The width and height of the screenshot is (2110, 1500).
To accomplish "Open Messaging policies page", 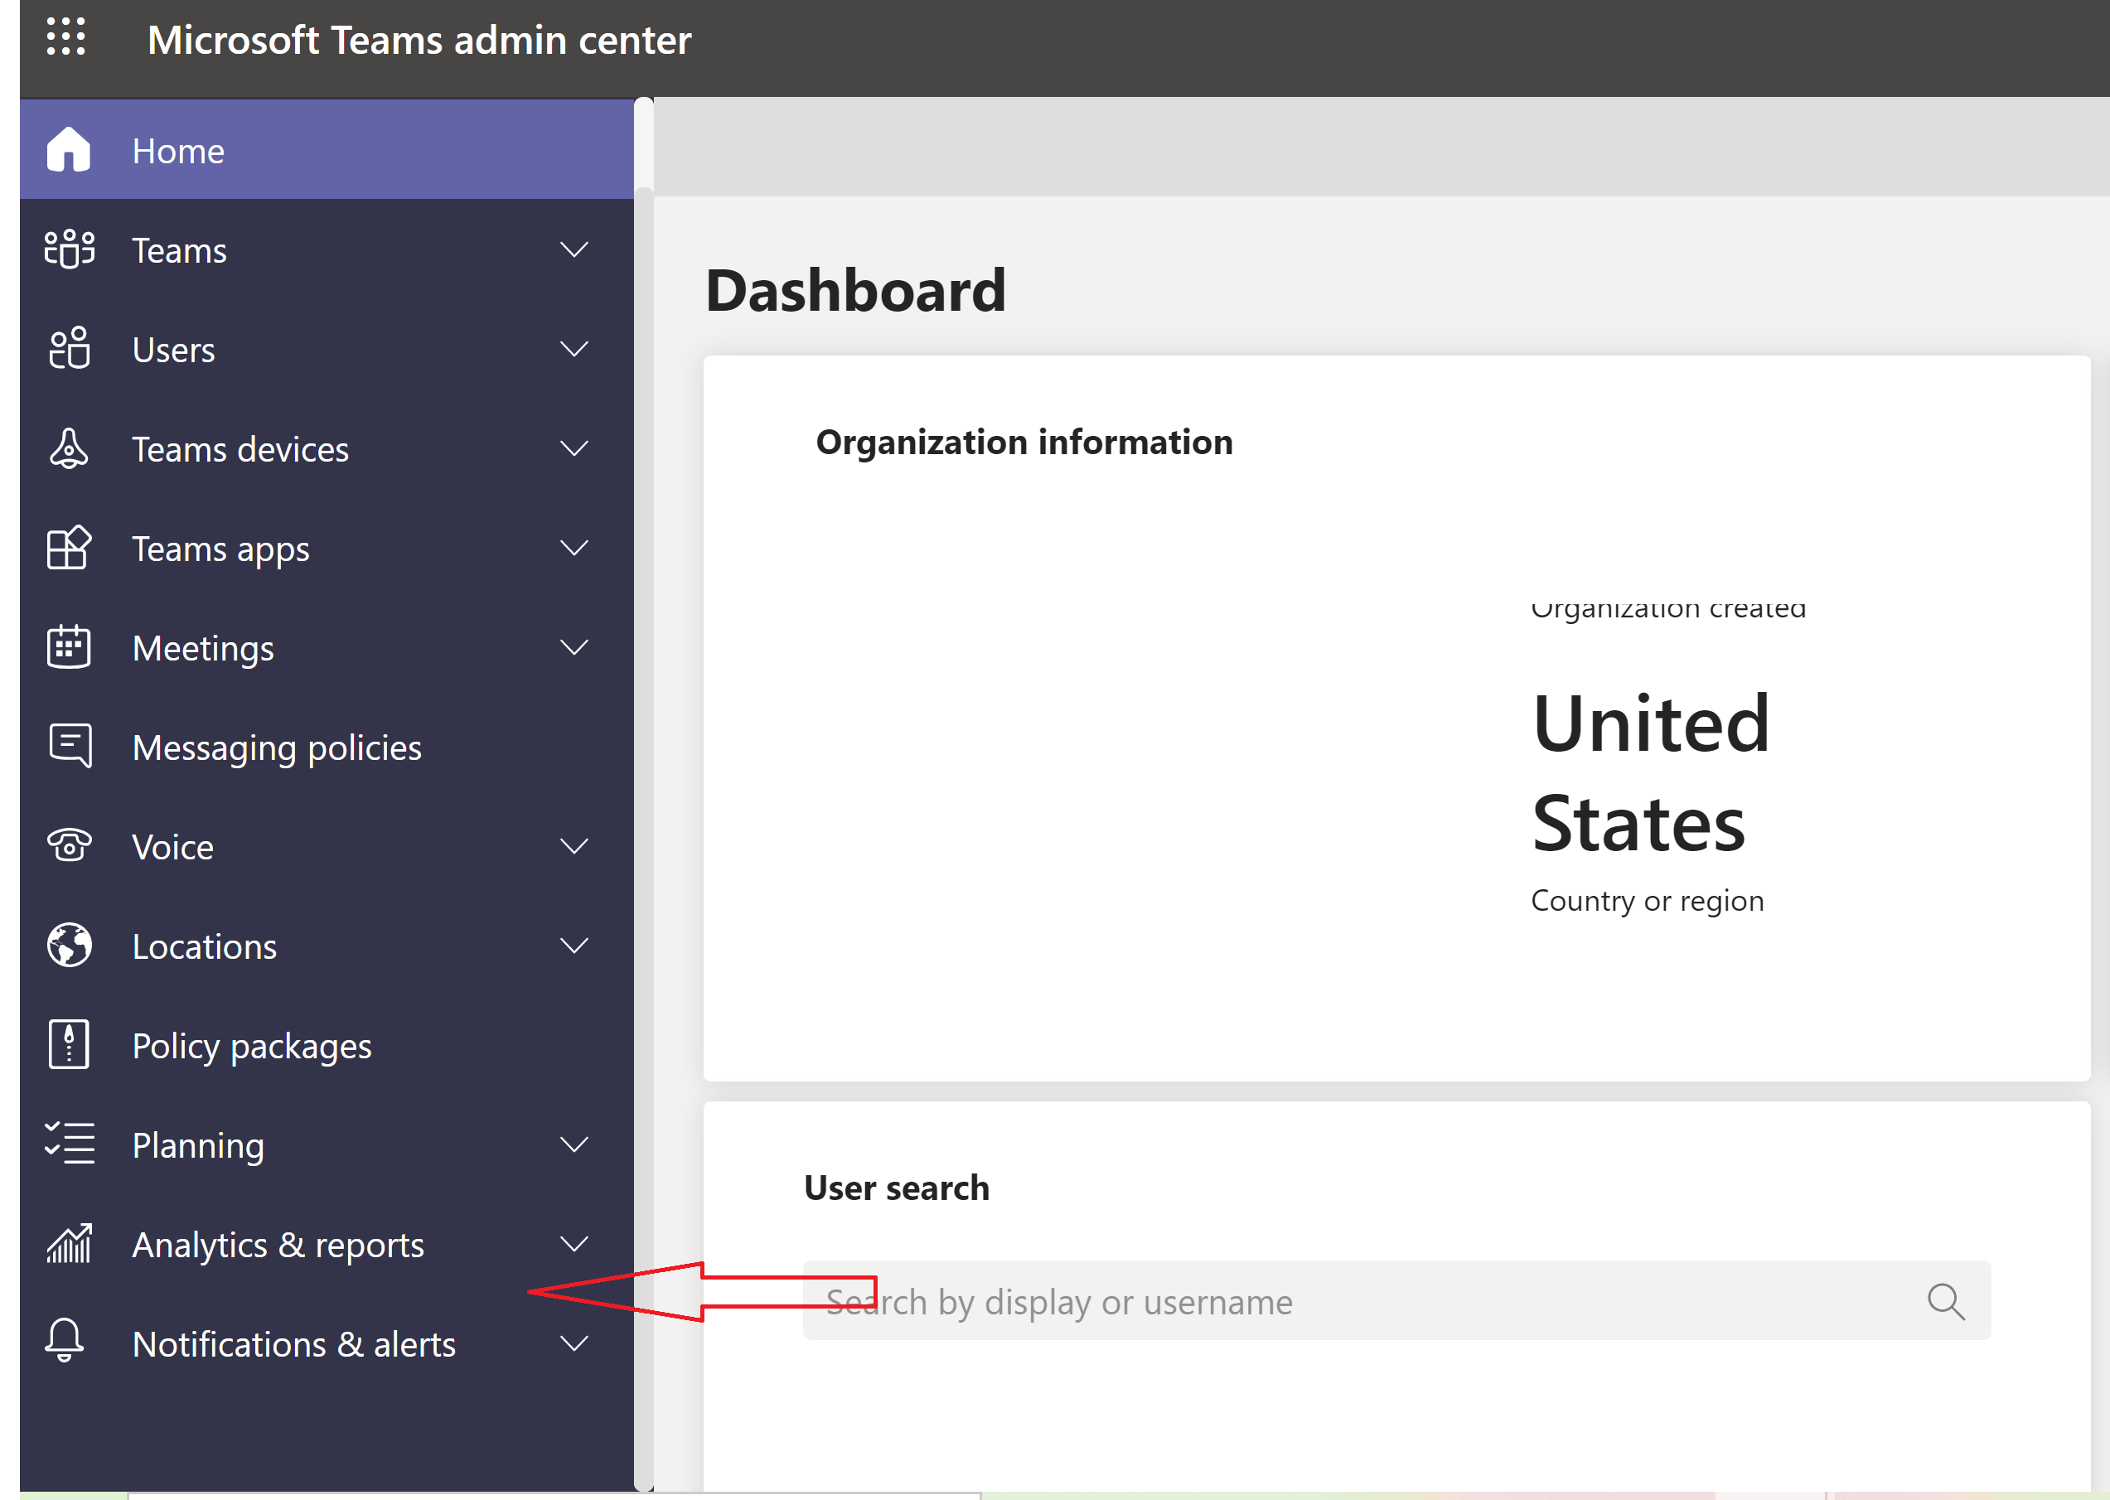I will pos(276,748).
